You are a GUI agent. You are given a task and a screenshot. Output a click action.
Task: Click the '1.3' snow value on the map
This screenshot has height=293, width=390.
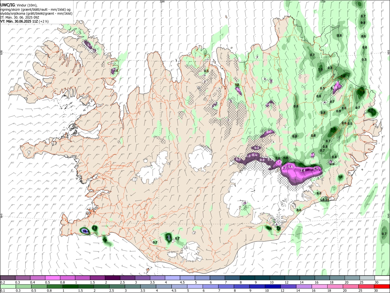(x=279, y=163)
